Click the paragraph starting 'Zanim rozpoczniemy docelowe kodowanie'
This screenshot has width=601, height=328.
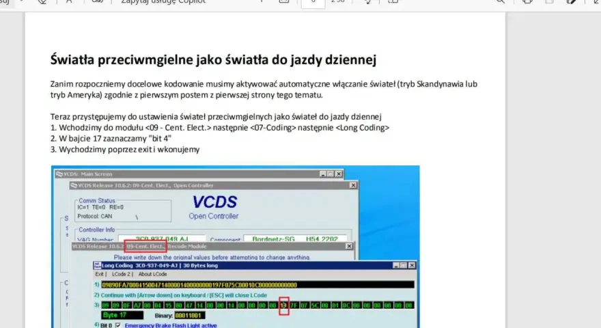coord(264,90)
